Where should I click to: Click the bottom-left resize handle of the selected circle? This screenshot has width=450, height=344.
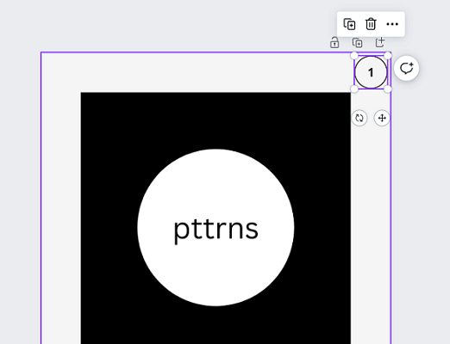point(354,89)
